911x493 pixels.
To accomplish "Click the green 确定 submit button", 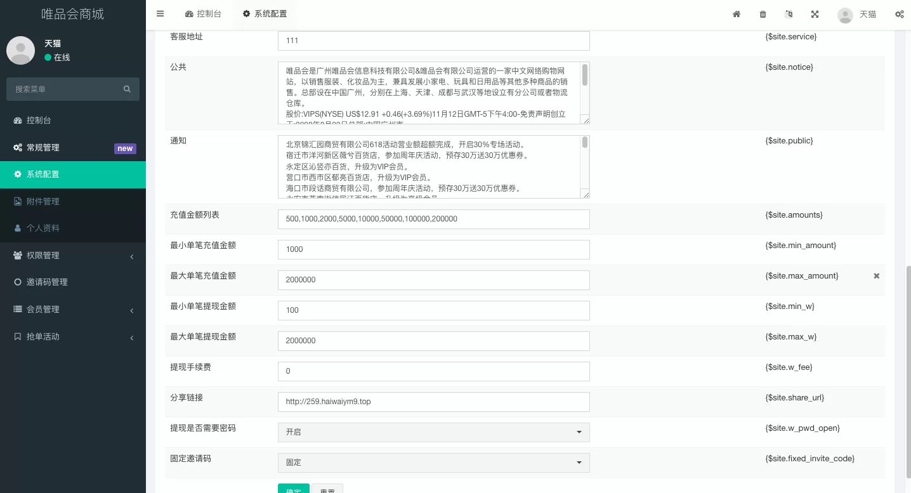I will 293,489.
